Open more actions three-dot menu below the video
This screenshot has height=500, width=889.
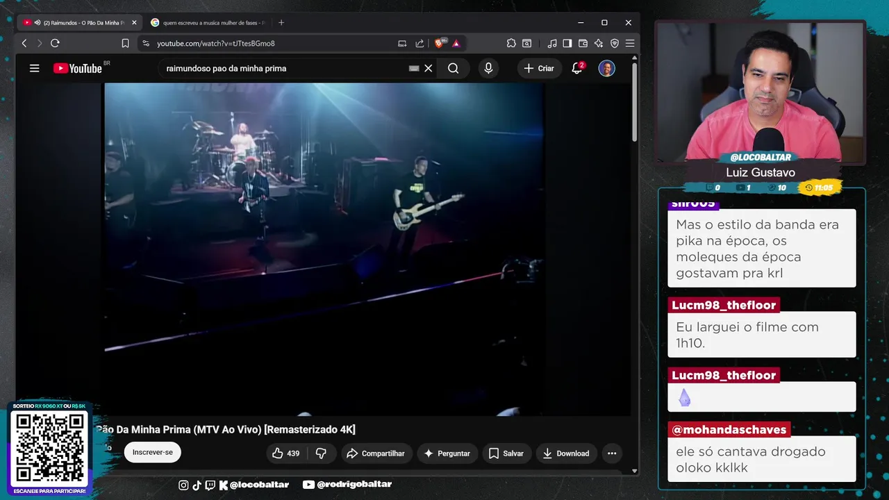coord(612,453)
